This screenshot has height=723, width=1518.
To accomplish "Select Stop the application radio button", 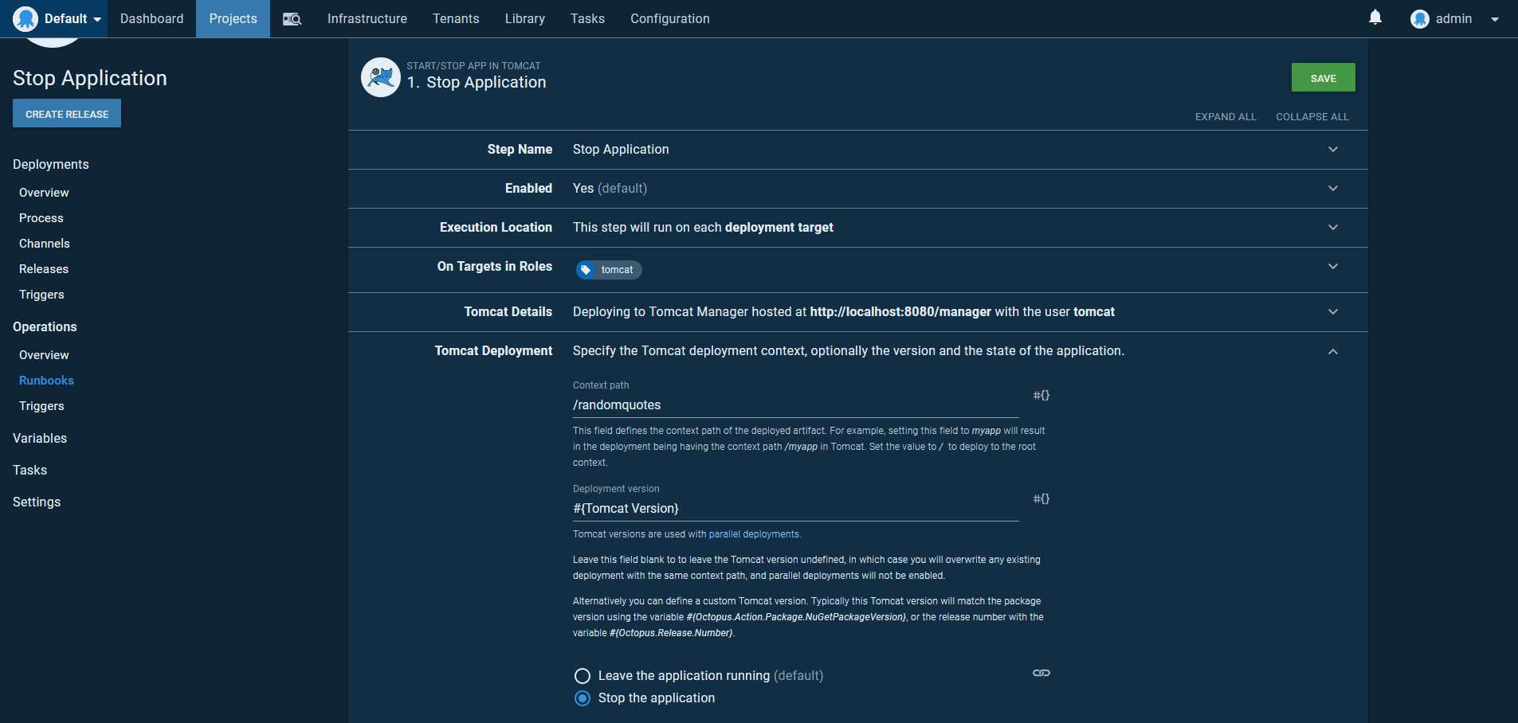I will click(x=582, y=698).
